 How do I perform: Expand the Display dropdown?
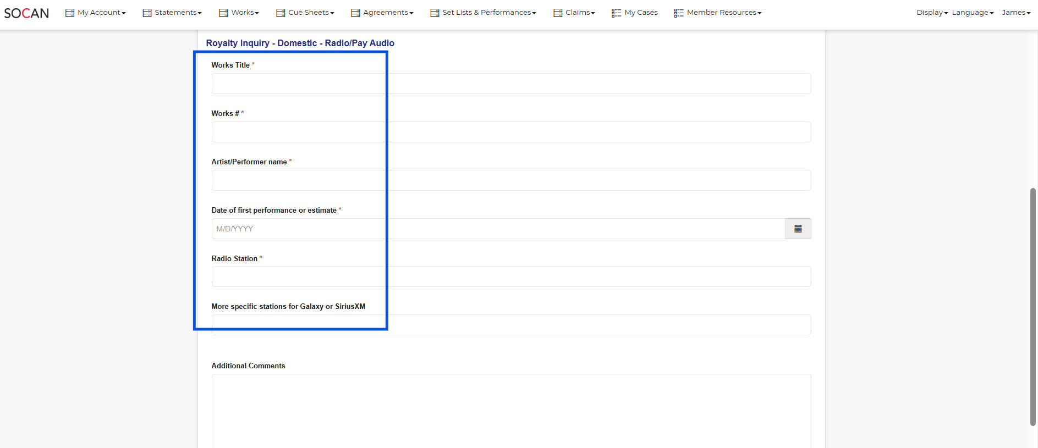[x=932, y=13]
